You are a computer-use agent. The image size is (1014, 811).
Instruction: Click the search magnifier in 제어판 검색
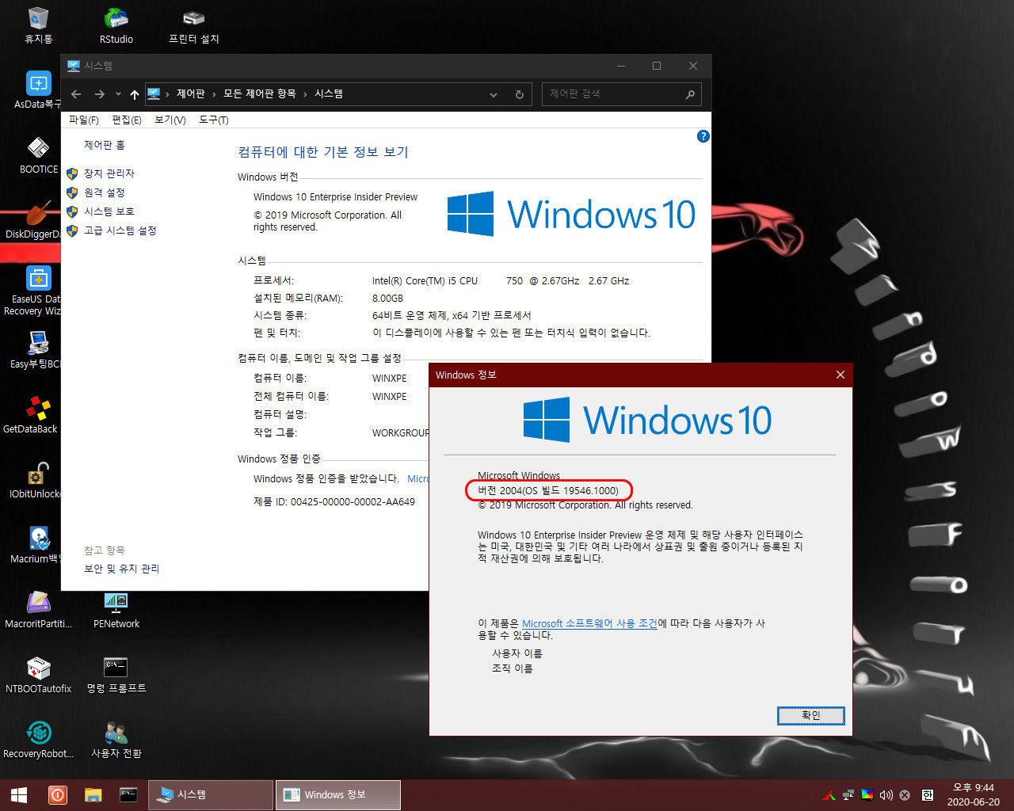click(x=690, y=94)
